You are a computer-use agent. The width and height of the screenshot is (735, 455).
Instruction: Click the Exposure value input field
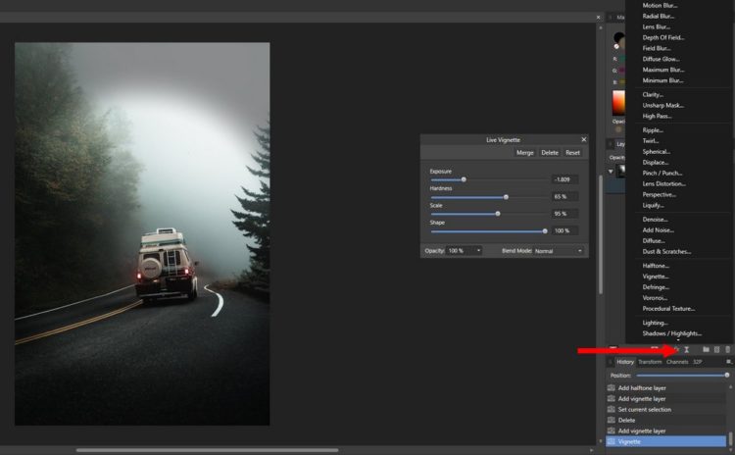tap(565, 179)
